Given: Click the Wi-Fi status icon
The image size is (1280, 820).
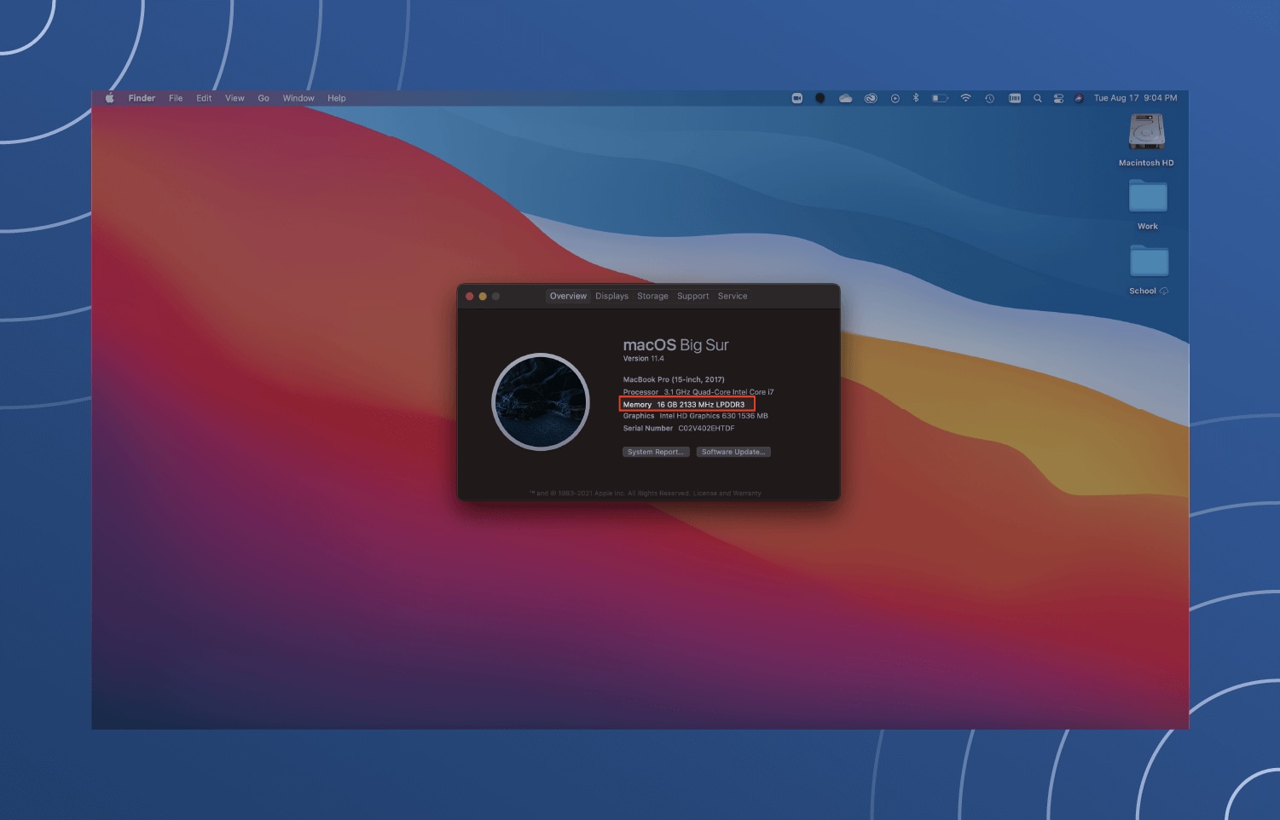Looking at the screenshot, I should coord(966,98).
